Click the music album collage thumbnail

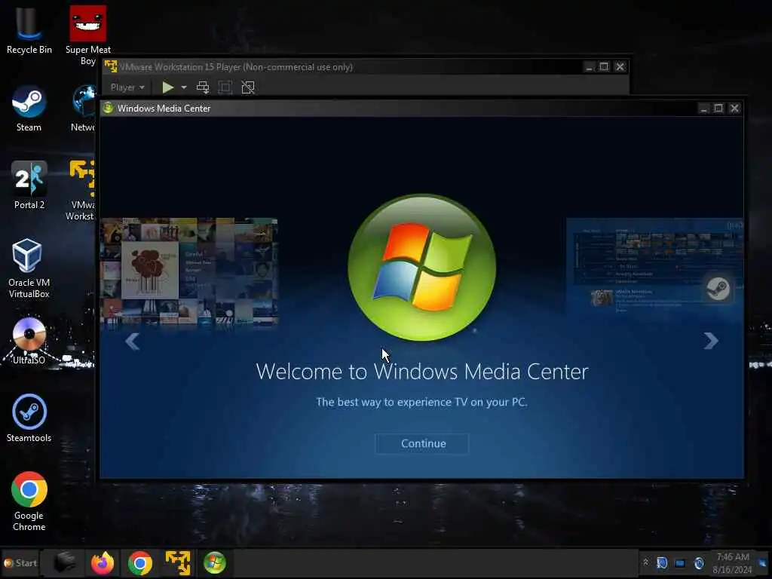(x=189, y=272)
